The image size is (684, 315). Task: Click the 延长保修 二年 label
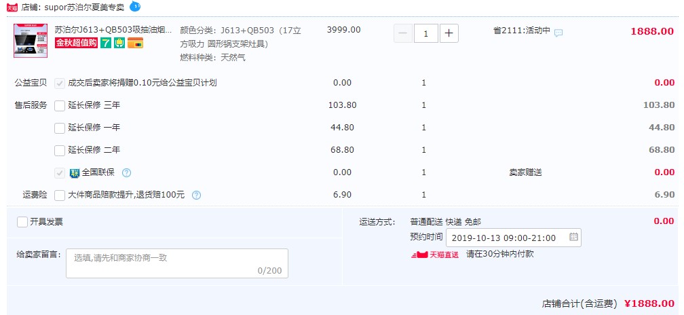(94, 150)
